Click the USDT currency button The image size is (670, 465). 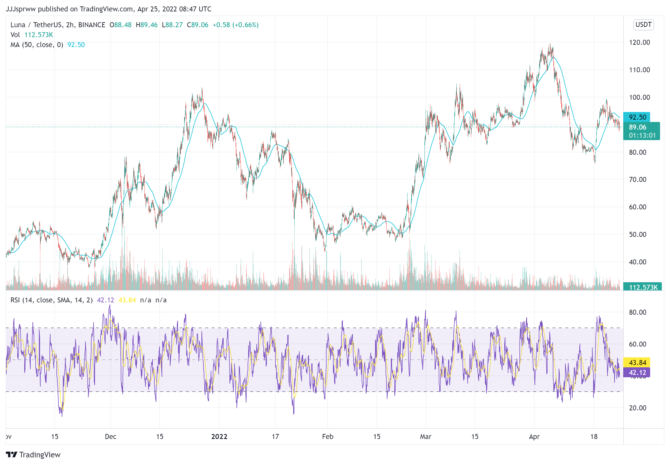(x=643, y=25)
